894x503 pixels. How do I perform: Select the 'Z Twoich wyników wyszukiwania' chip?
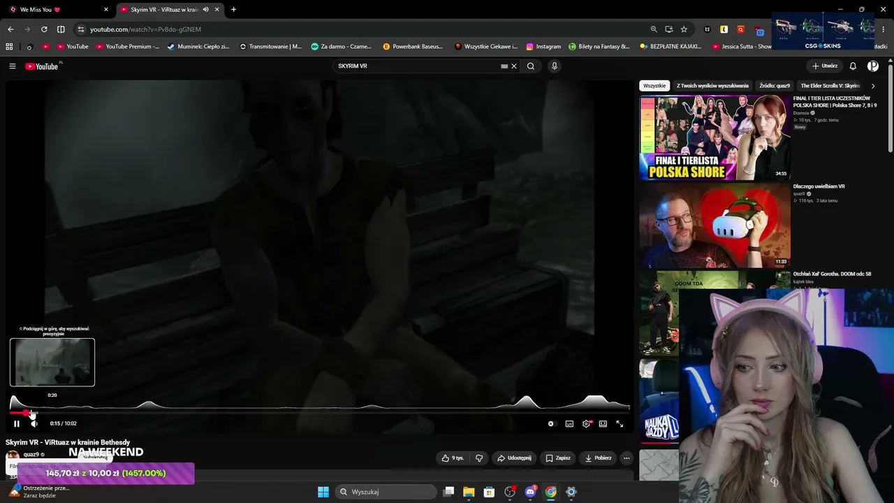click(712, 86)
